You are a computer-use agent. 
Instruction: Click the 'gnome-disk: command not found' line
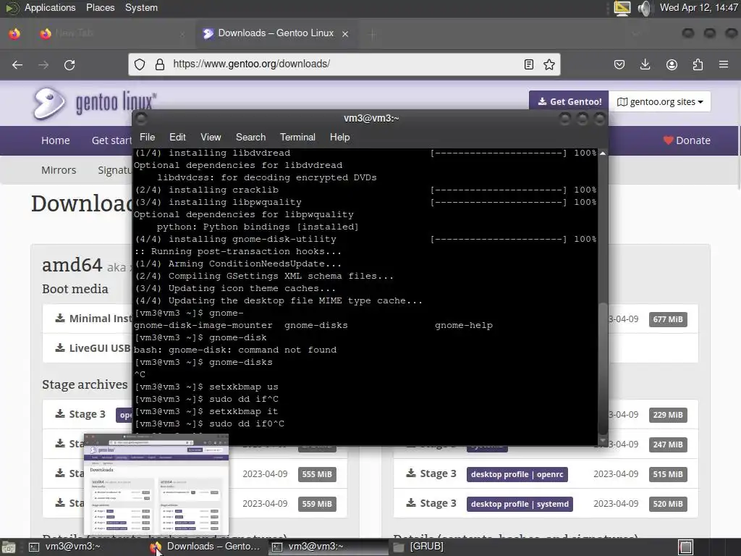(x=235, y=350)
